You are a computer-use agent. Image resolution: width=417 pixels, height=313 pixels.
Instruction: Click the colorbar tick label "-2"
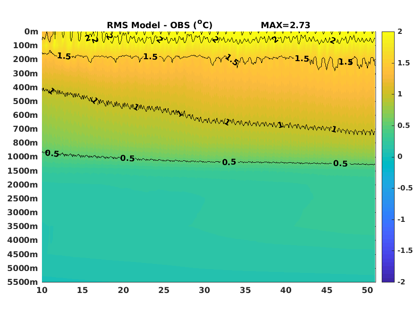click(401, 282)
